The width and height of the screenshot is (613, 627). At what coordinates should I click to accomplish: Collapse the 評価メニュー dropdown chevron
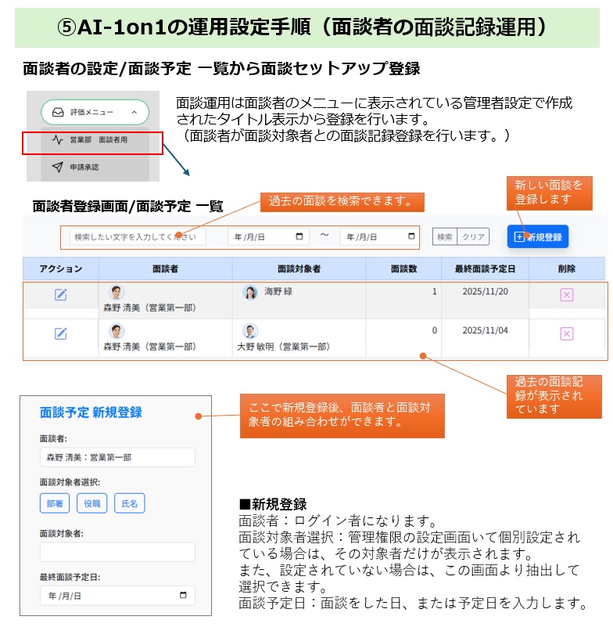[134, 113]
